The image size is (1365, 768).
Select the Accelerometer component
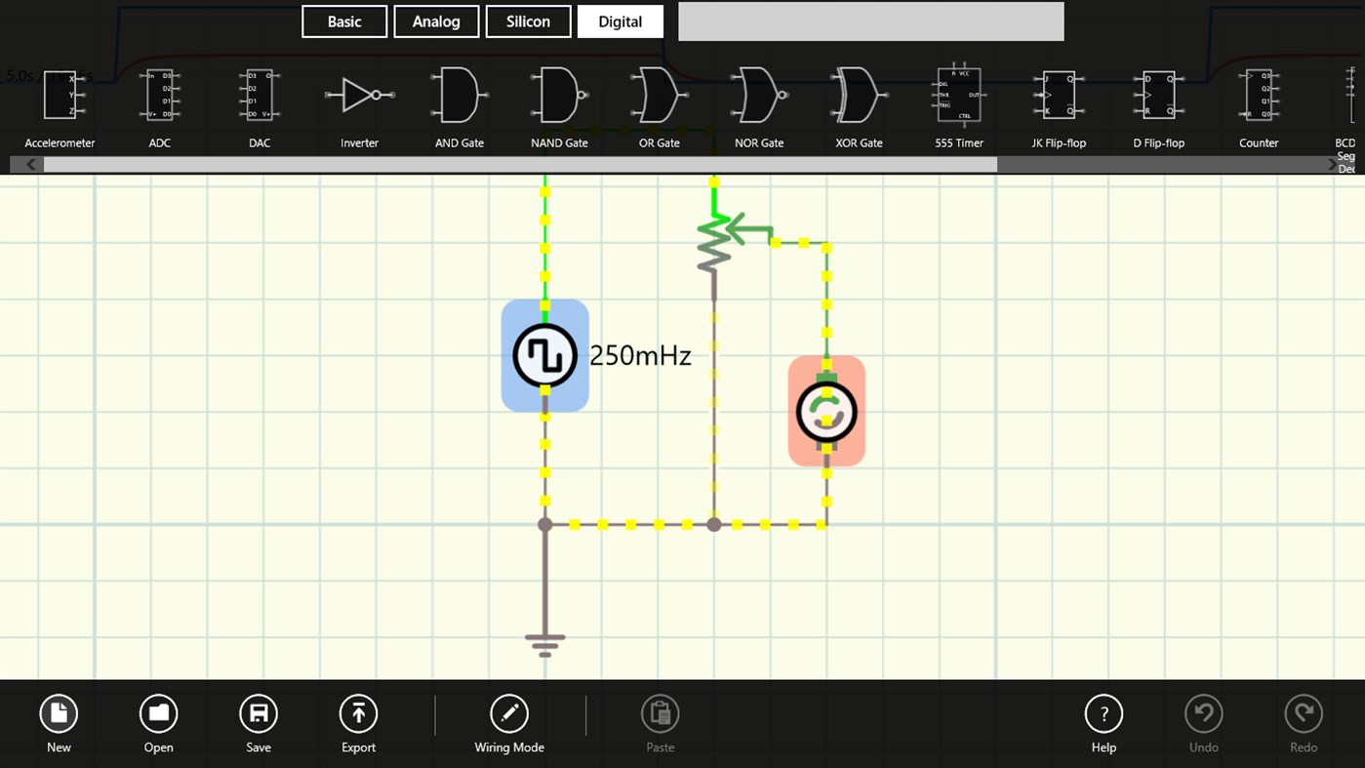tap(60, 95)
